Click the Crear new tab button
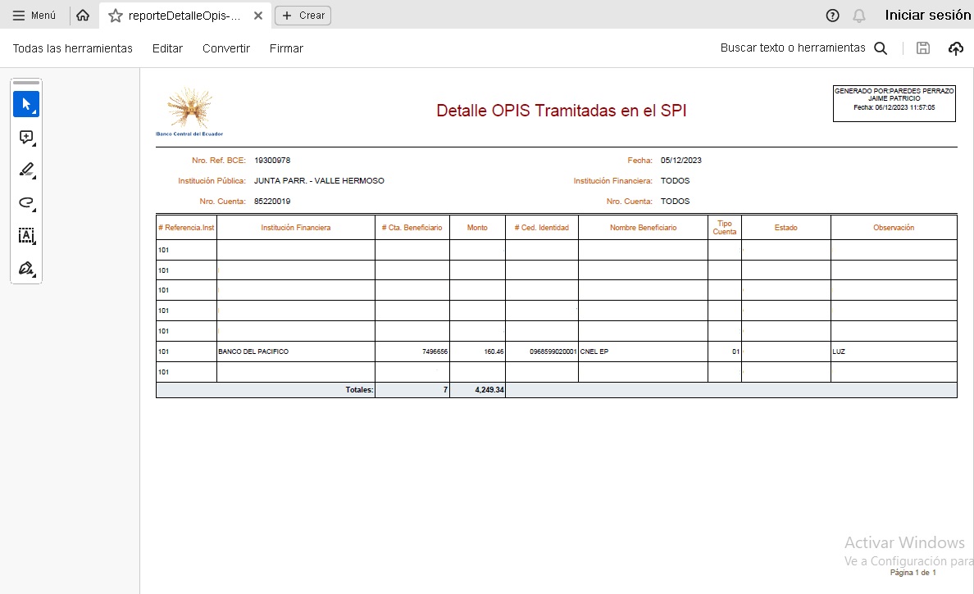 coord(303,16)
